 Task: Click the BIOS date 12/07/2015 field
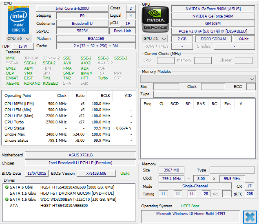pyautogui.click(x=37, y=173)
